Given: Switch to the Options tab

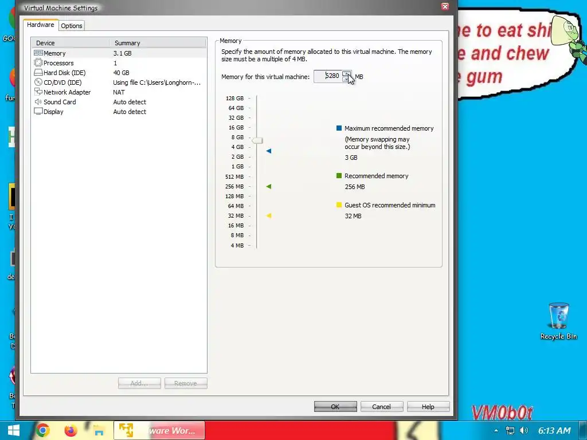Looking at the screenshot, I should (x=72, y=25).
